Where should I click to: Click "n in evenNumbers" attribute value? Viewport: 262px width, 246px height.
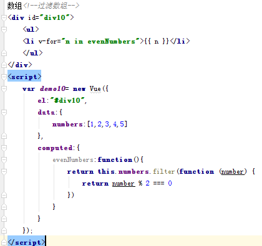click(x=100, y=41)
